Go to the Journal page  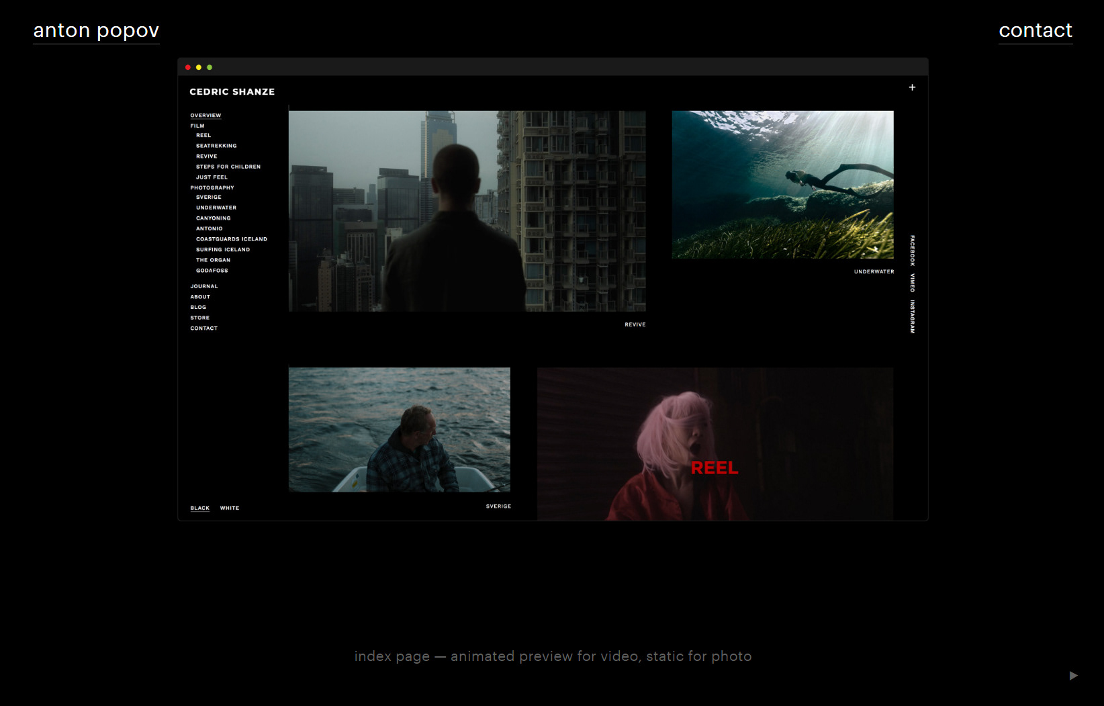click(x=204, y=286)
